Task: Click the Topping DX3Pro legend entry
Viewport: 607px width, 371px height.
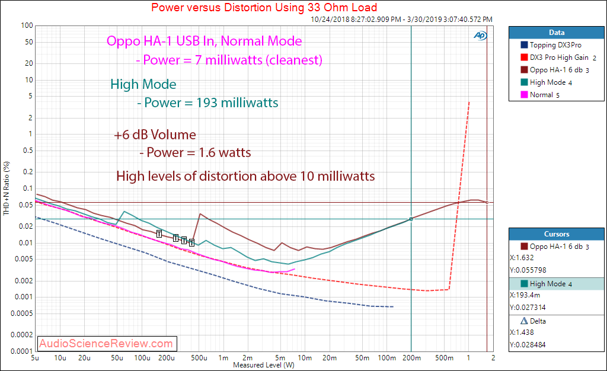Action: [555, 45]
